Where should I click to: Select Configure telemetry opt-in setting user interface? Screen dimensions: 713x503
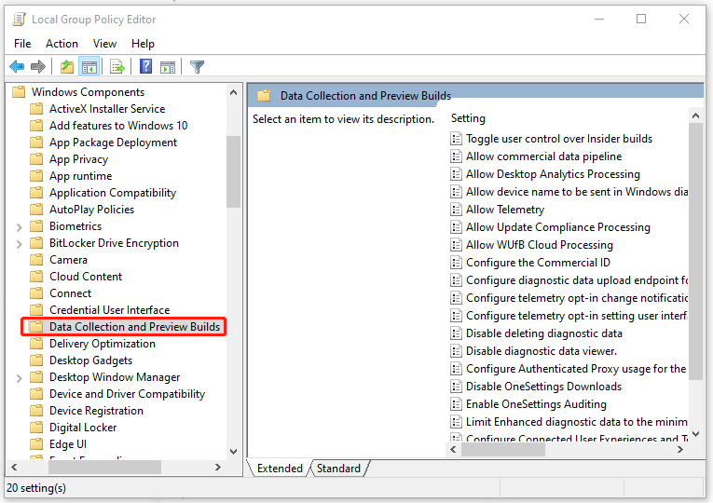(x=577, y=316)
